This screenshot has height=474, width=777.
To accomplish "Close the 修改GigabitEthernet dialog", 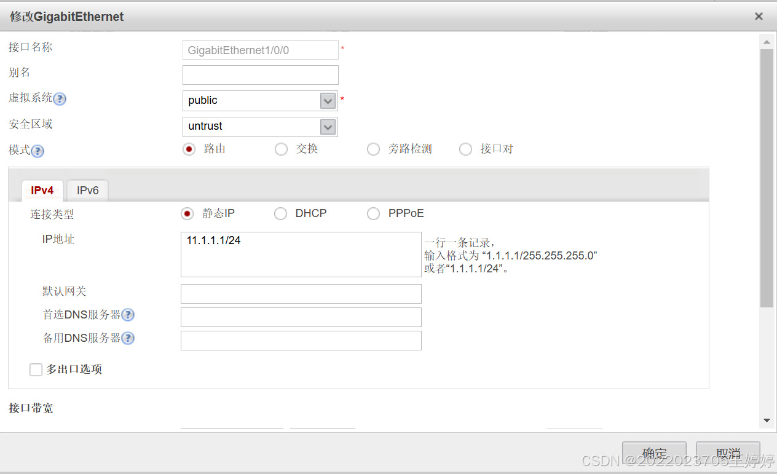I will click(x=759, y=17).
